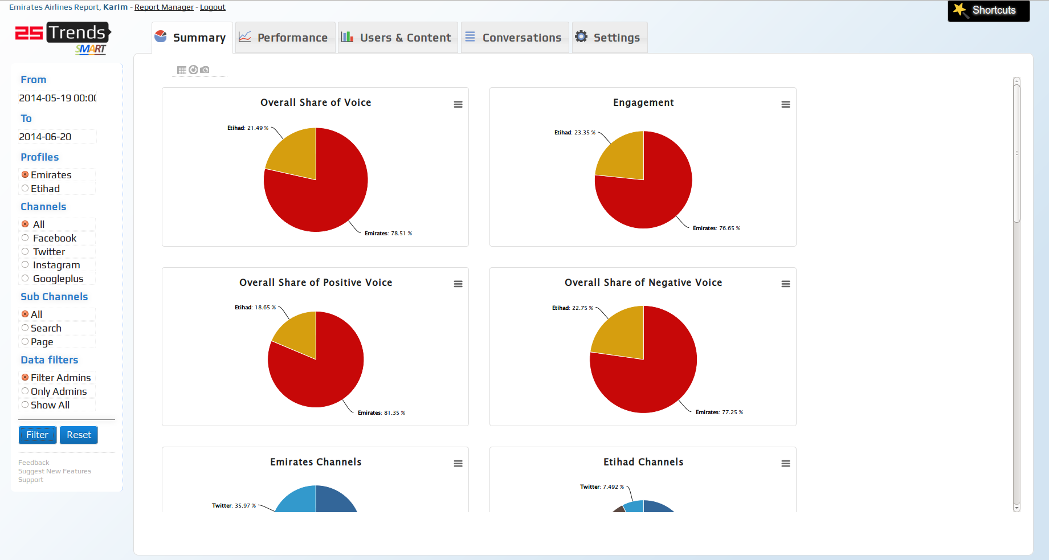Click the Logout link

tap(213, 7)
